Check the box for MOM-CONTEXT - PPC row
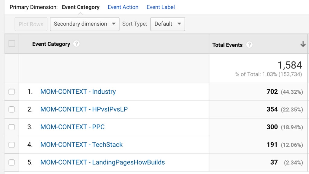The width and height of the screenshot is (309, 174). tap(12, 127)
